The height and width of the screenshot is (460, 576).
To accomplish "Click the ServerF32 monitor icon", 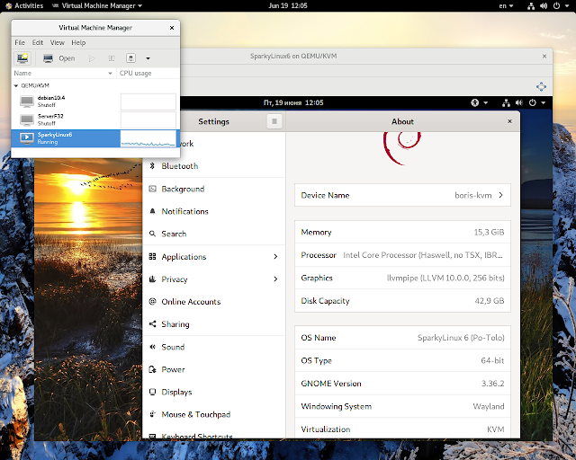I will [x=27, y=119].
